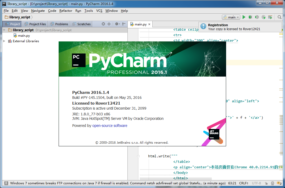Run main with coverage icon
The image size is (285, 188).
coord(257,17)
